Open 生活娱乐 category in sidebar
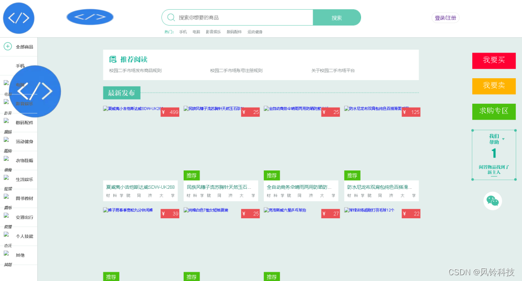 click(24, 180)
